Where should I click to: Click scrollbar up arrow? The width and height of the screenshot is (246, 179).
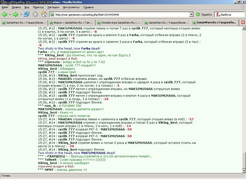point(244,28)
